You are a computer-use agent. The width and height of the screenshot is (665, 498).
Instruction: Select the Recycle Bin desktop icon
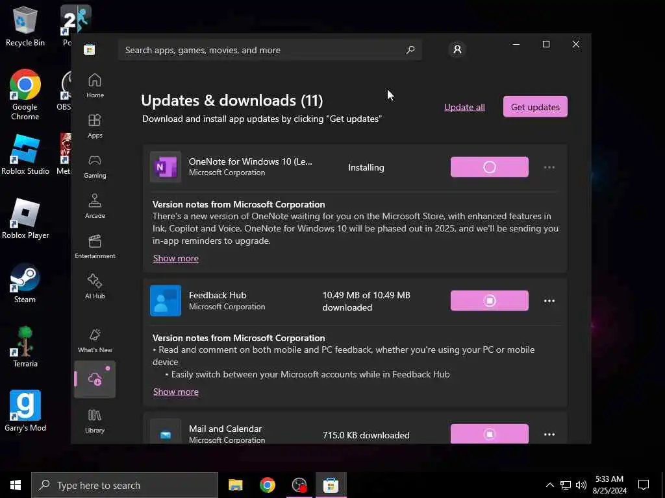(x=25, y=26)
